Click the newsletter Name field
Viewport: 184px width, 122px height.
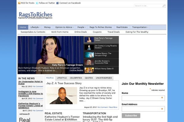143,98
